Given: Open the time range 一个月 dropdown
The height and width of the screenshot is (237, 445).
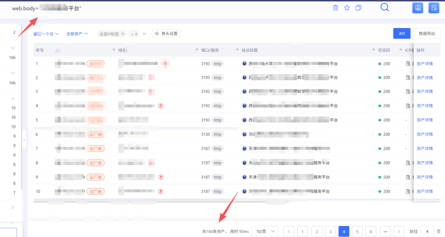Looking at the screenshot, I should (46, 34).
